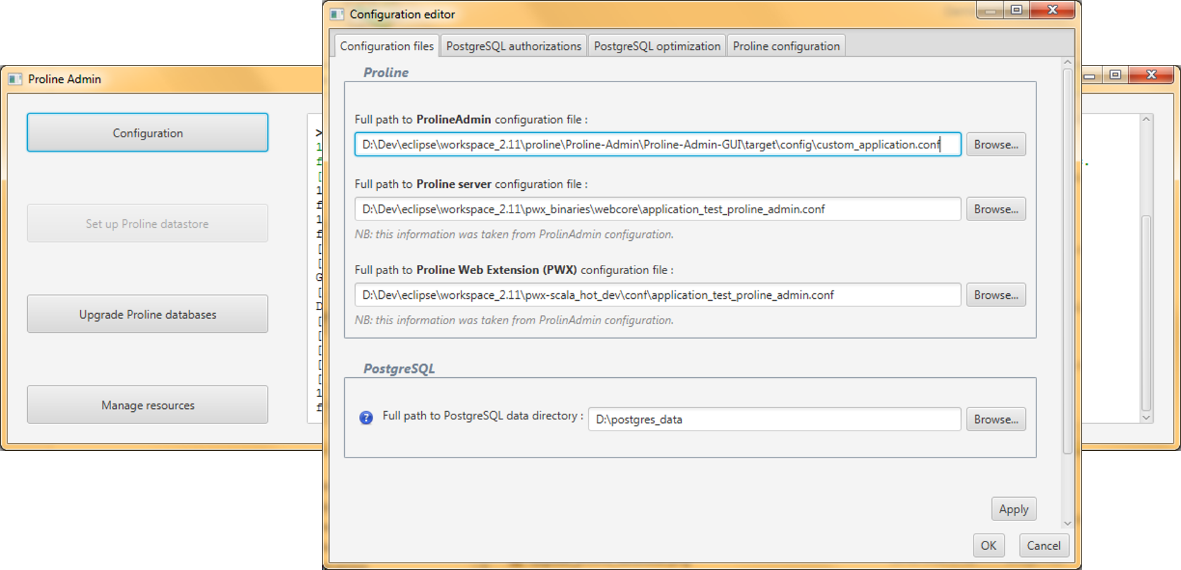
Task: Click the PostgreSQL data directory help icon
Action: (x=366, y=418)
